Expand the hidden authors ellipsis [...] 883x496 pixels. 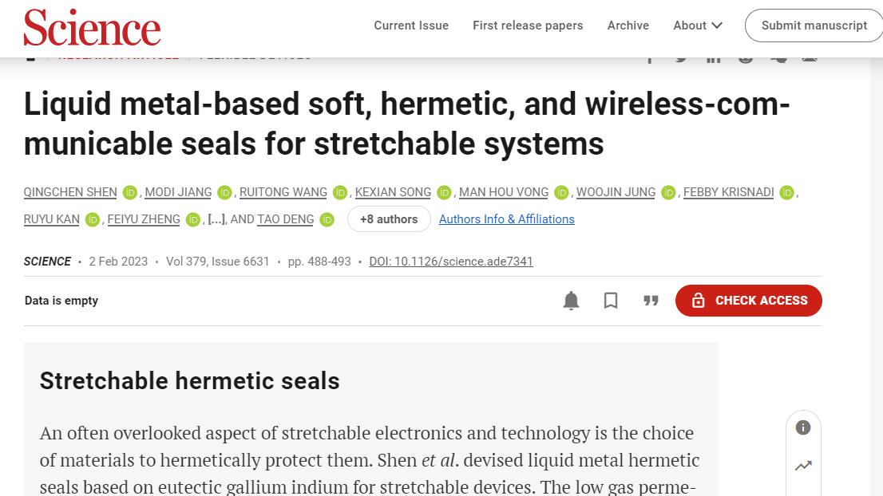point(216,219)
